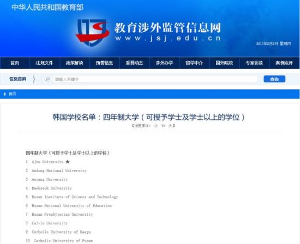
Task: Open the 涉外办学 navigation item
Action: (x=165, y=63)
